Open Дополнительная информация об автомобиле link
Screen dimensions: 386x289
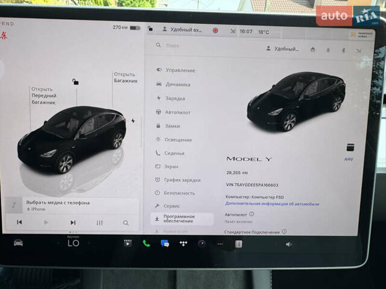pyautogui.click(x=272, y=204)
